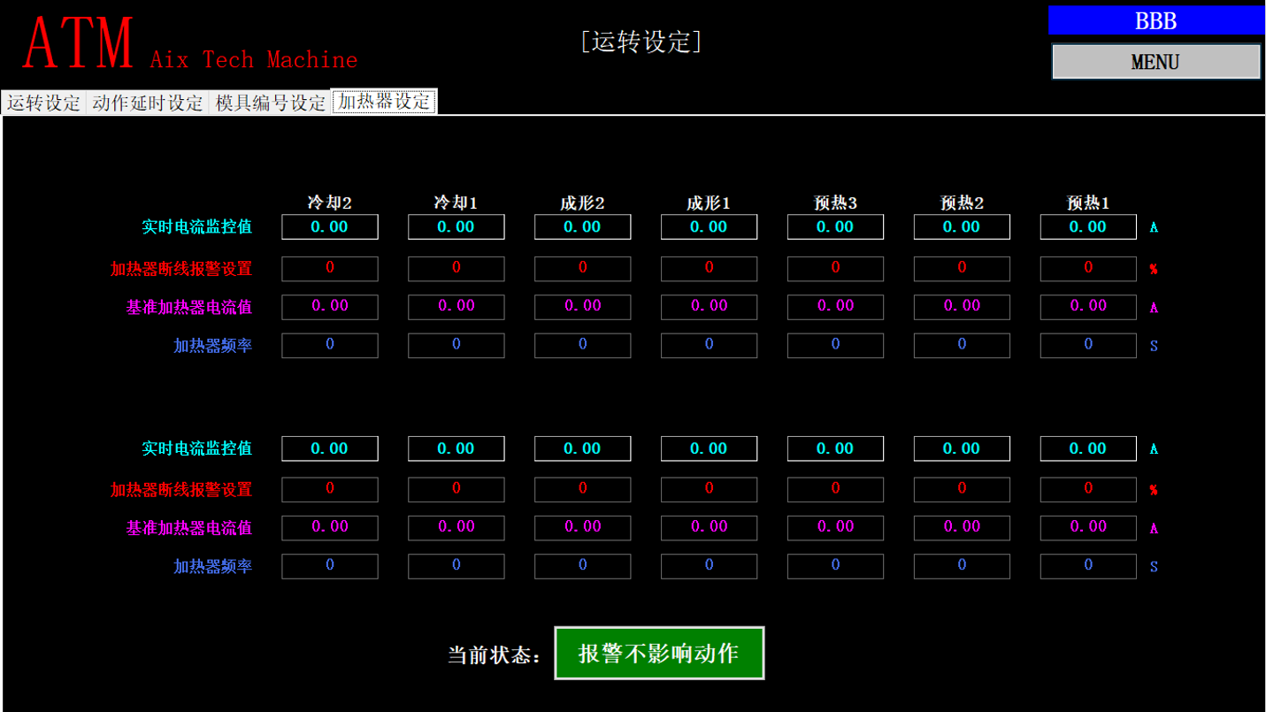Select 预热2 heater frequency in bottom row

(961, 566)
